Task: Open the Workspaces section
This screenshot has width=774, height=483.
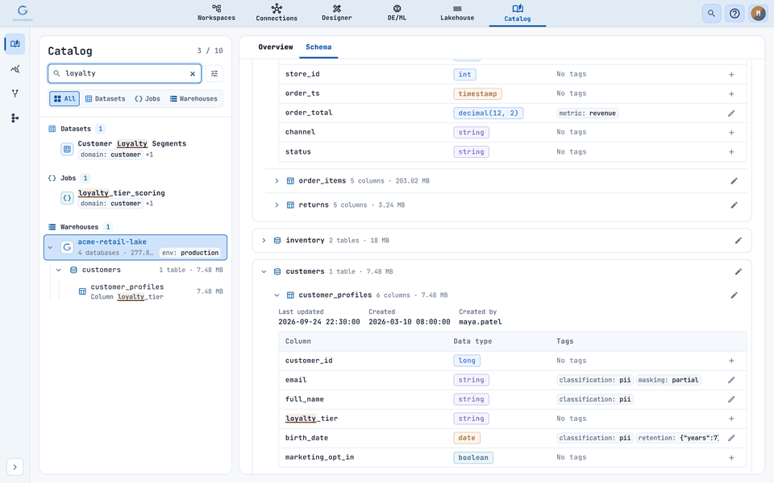Action: click(x=216, y=13)
